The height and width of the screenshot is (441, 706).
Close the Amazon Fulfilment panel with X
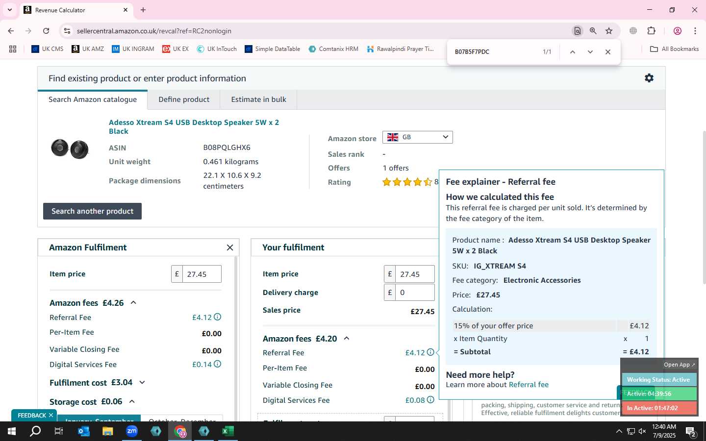230,247
